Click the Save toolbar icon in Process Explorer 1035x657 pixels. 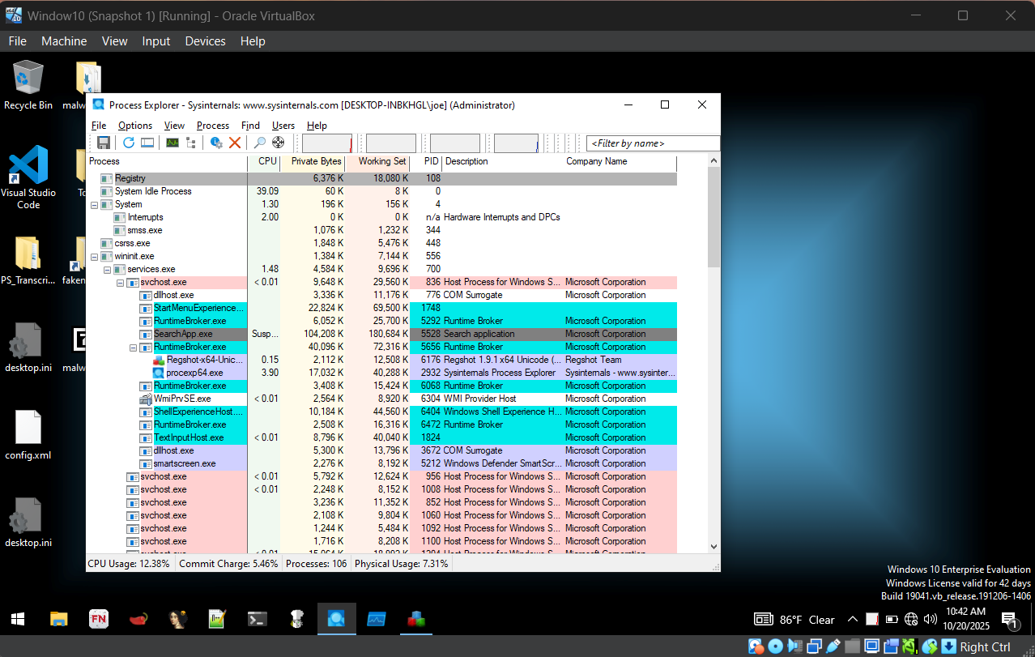(104, 143)
